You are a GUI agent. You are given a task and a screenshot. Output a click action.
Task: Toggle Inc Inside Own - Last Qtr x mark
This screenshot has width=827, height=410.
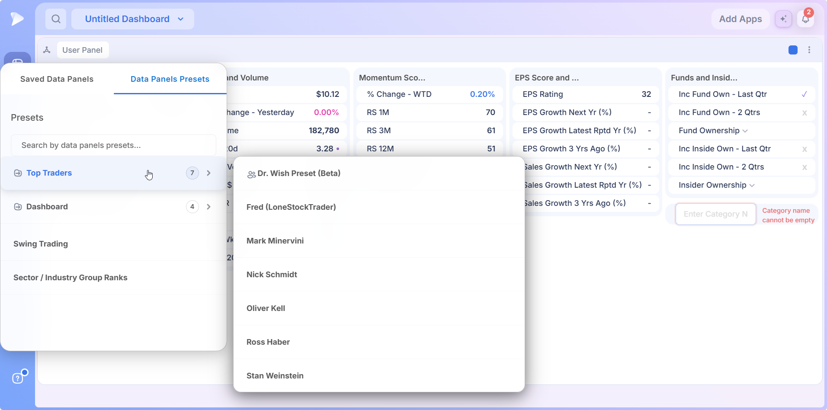[x=805, y=149]
